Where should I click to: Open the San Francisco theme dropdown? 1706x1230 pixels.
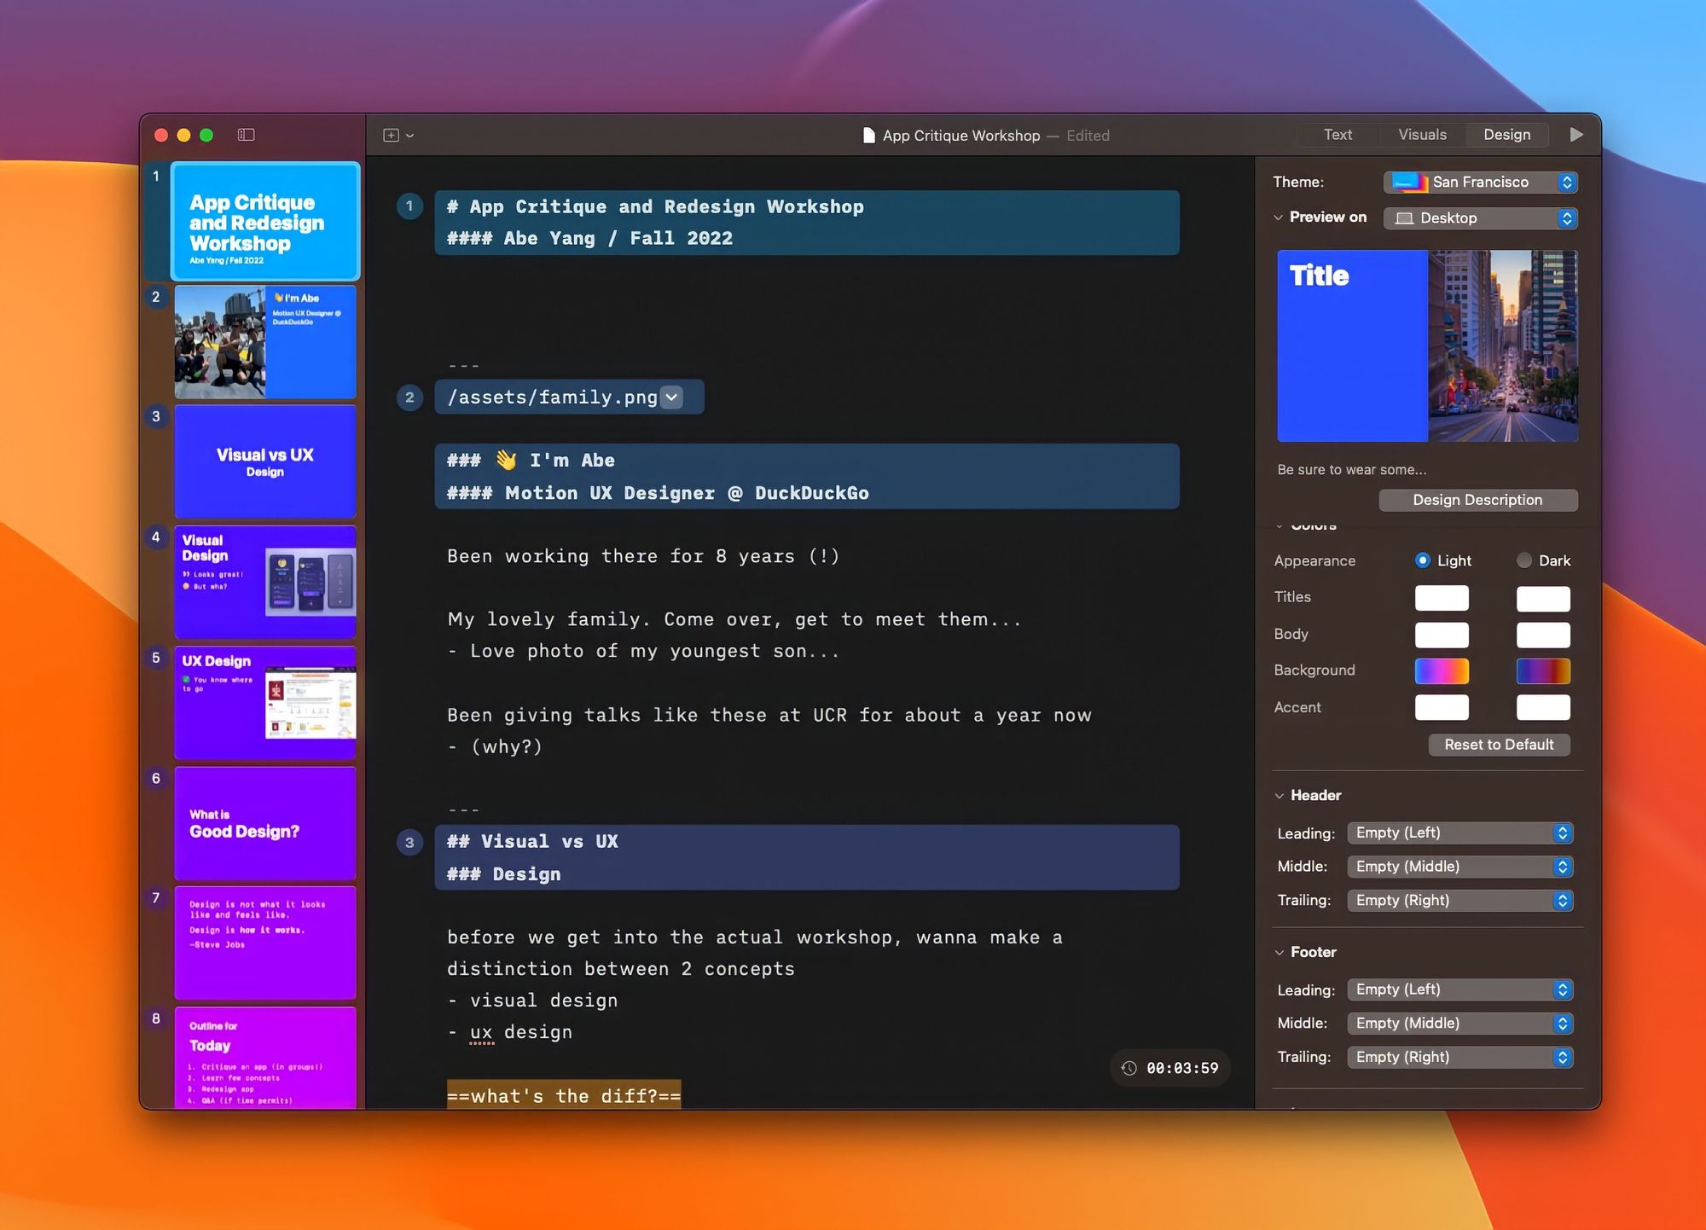coord(1480,183)
